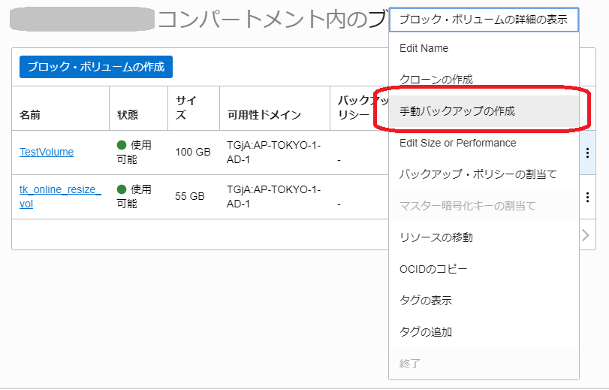Open the tk_online_resize_vol link
609x390 pixels.
[x=60, y=196]
